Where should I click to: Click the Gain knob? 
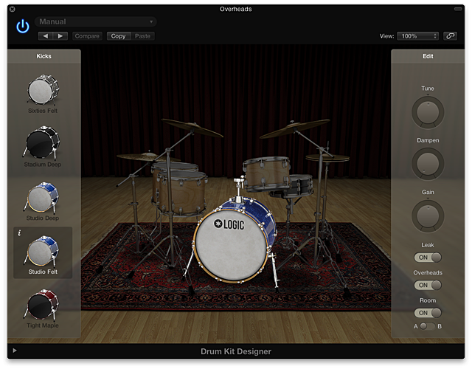point(428,216)
